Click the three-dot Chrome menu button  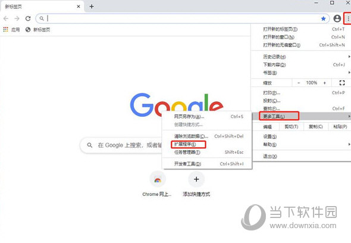(348, 19)
